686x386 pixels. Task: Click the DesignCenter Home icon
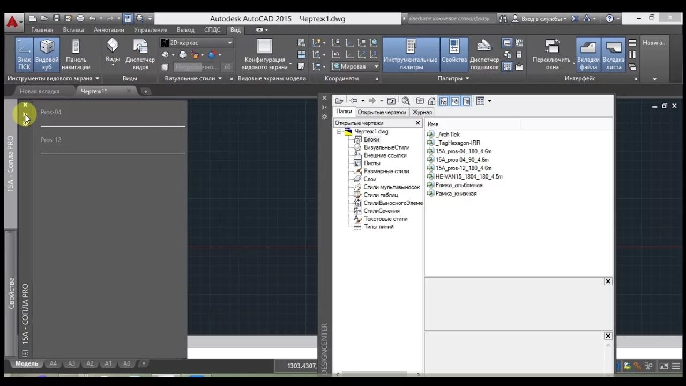[x=431, y=101]
